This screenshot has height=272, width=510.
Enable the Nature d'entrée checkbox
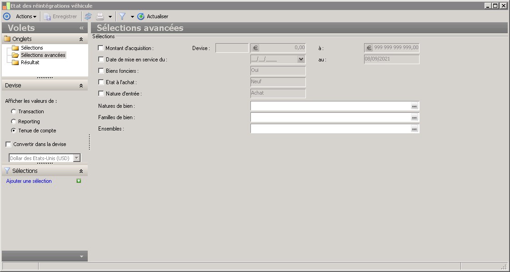[x=101, y=93]
